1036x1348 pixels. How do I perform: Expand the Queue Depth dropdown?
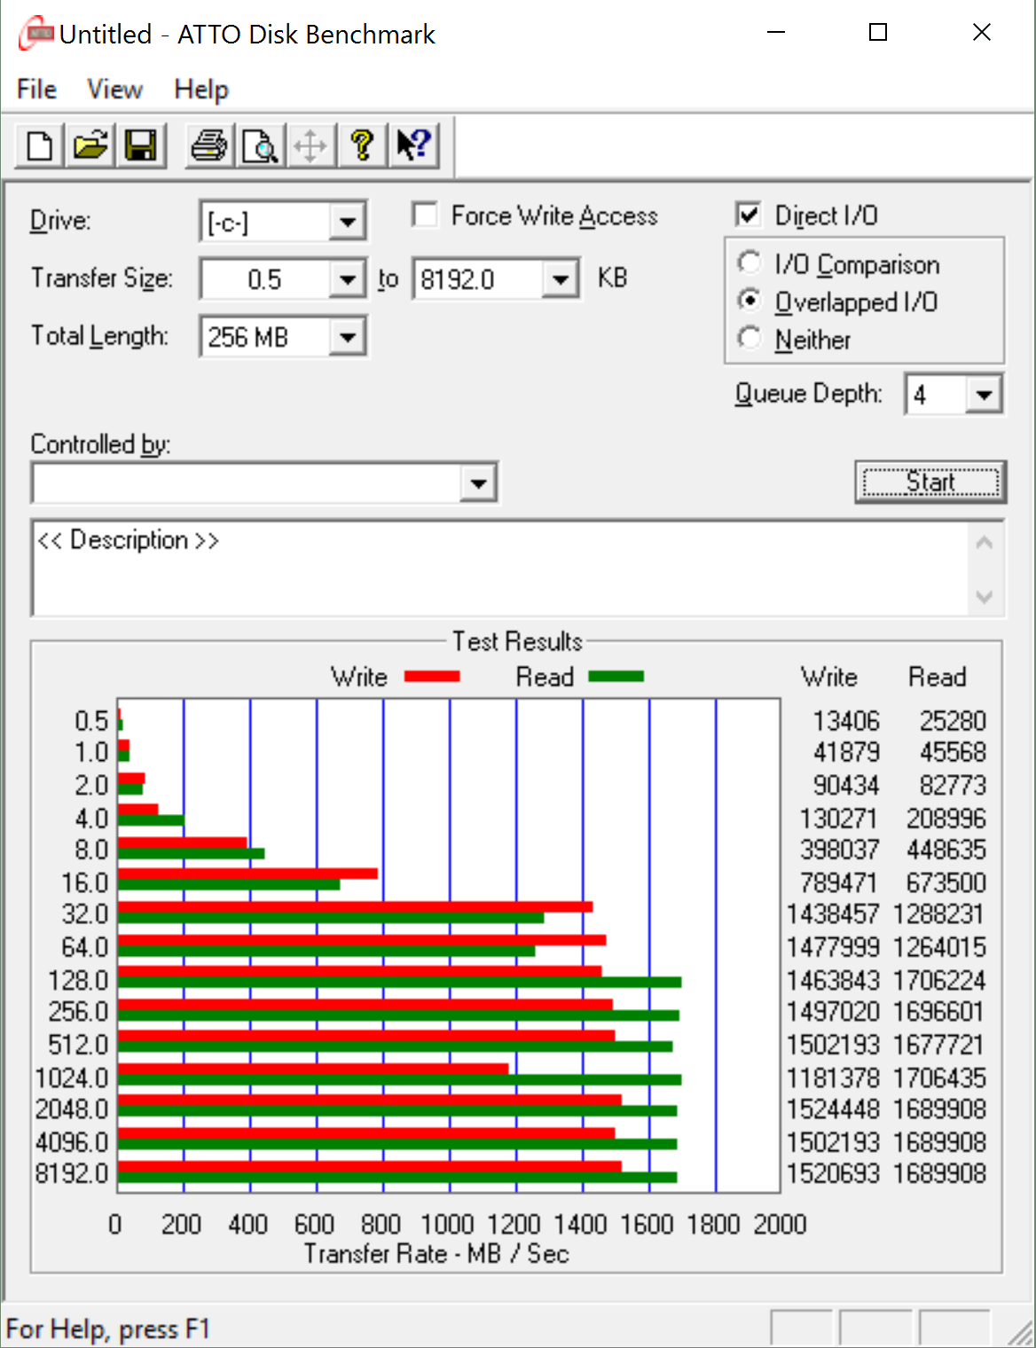click(x=984, y=395)
